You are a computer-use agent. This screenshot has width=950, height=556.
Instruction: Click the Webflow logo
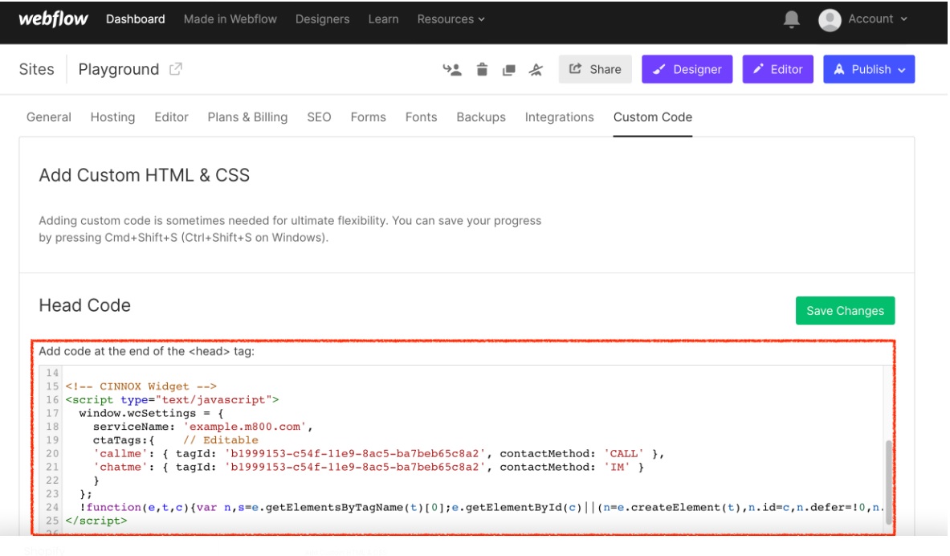pos(53,19)
